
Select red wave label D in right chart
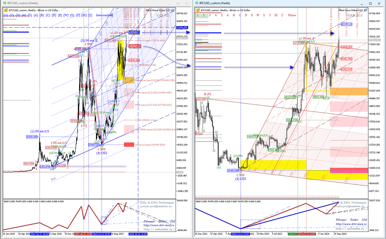tap(246, 15)
